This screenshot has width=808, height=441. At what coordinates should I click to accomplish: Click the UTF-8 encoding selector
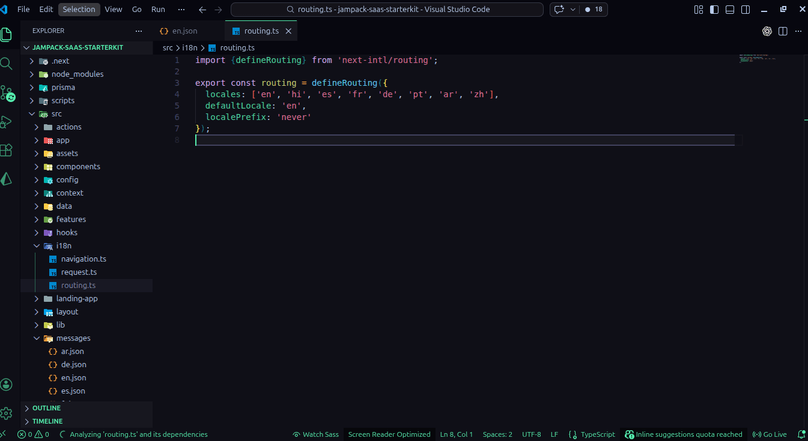[532, 434]
